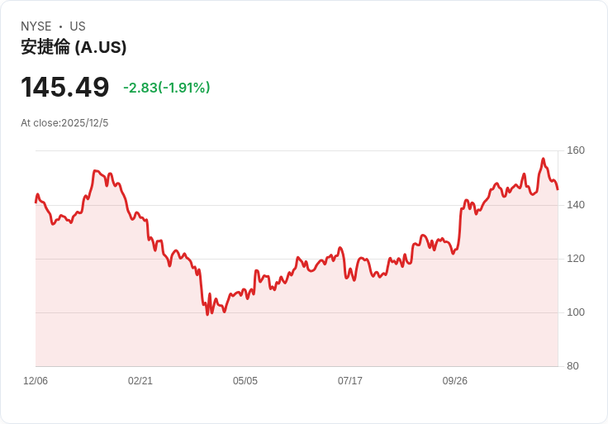608x424 pixels.
Task: Click the NYSE exchange label
Action: tap(36, 26)
